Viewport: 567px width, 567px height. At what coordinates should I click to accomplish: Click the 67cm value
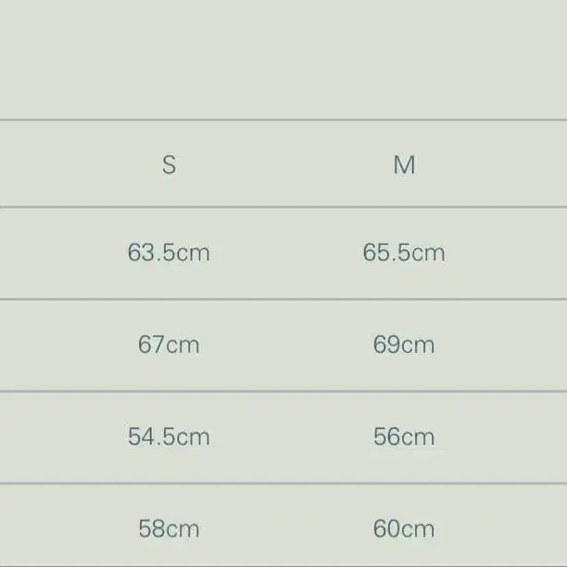[169, 345]
